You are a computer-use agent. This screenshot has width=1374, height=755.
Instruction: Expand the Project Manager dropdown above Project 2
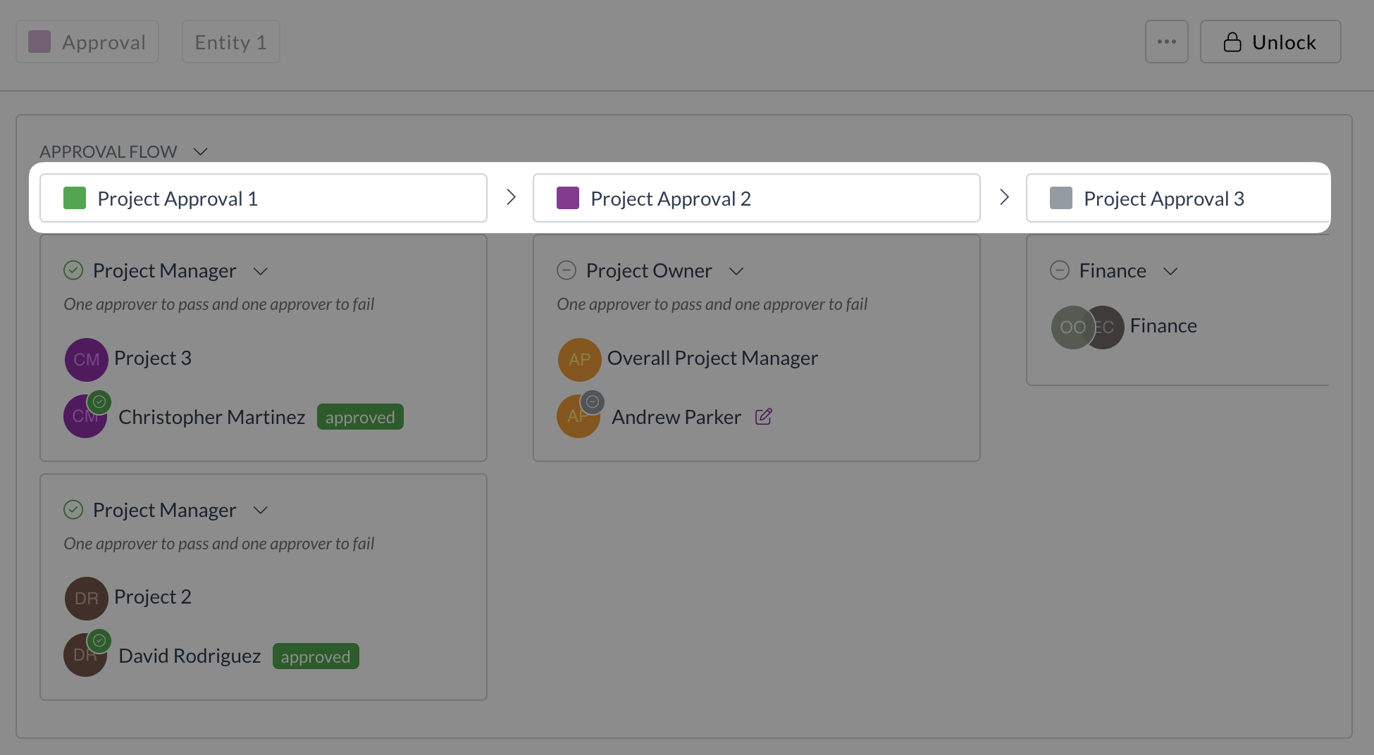coord(261,511)
